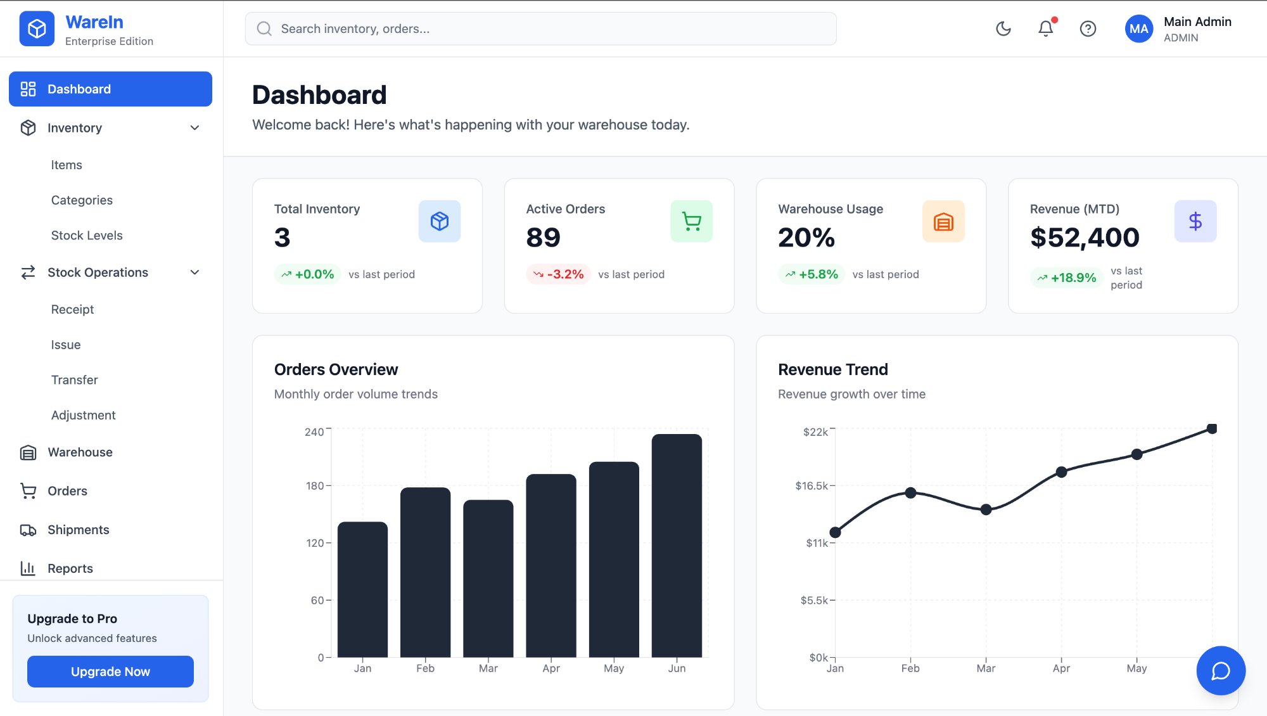1267x716 pixels.
Task: Click the Upgrade Now button
Action: (x=110, y=671)
